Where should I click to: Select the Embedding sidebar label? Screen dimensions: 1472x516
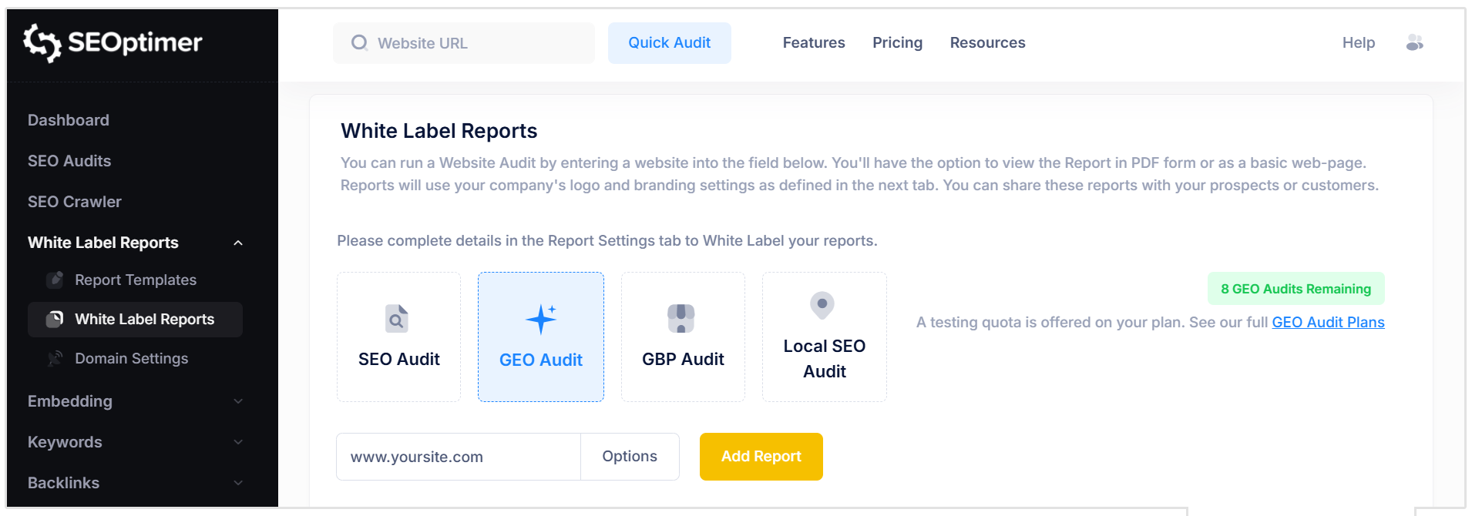(70, 401)
